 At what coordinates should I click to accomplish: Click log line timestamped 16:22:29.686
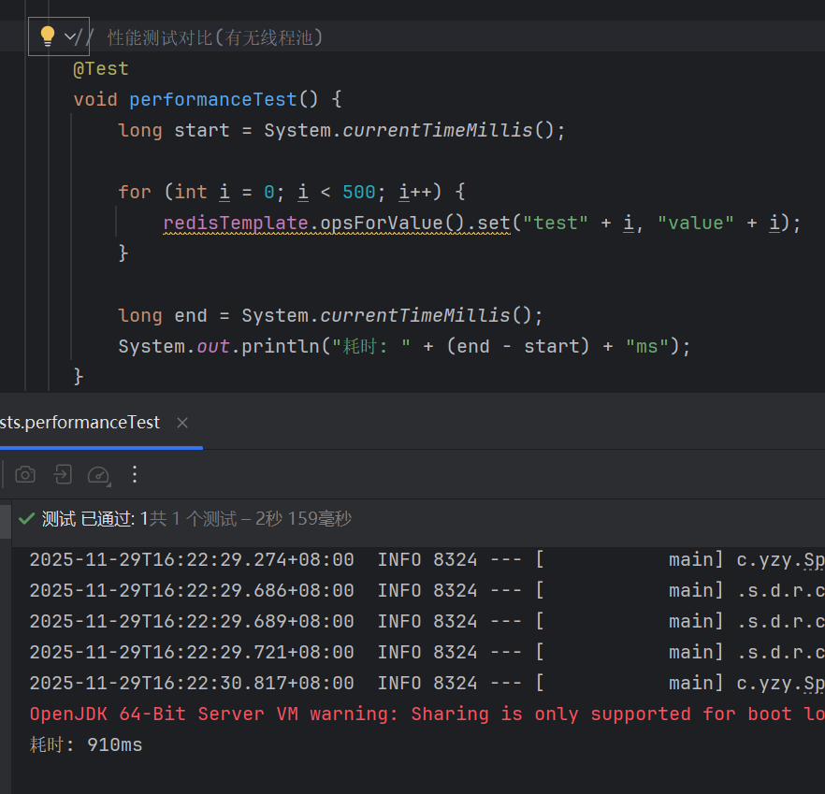pyautogui.click(x=427, y=591)
